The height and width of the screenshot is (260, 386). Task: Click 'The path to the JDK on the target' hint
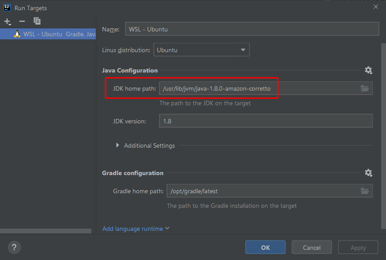point(205,103)
